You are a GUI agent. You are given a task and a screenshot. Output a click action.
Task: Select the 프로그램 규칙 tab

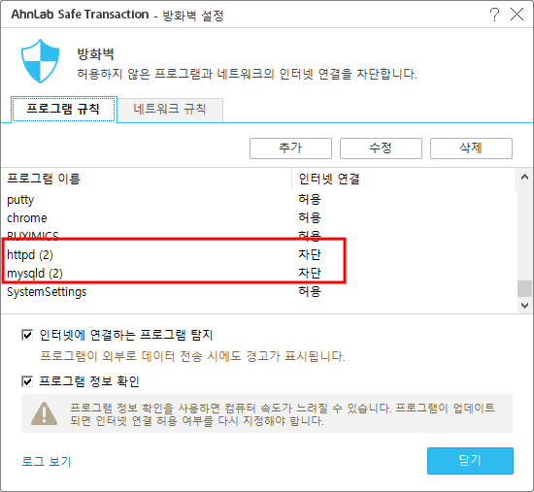click(x=64, y=110)
